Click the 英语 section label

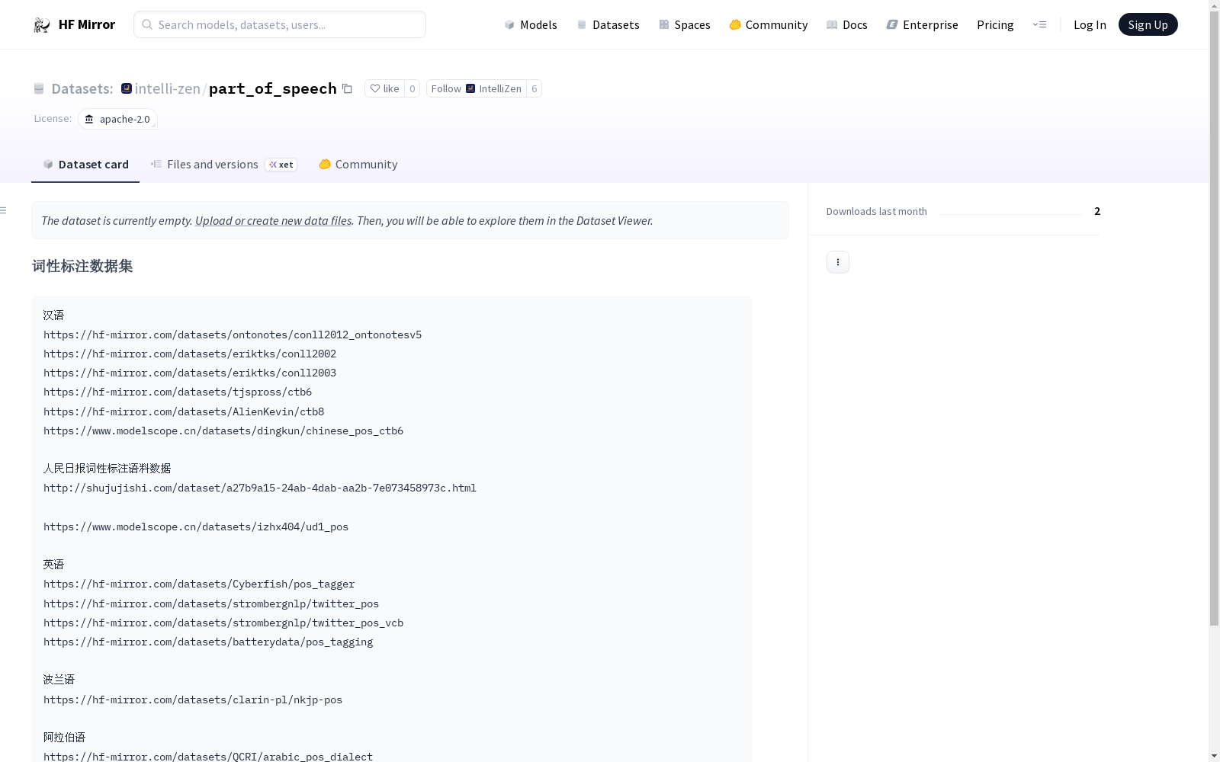tap(53, 564)
